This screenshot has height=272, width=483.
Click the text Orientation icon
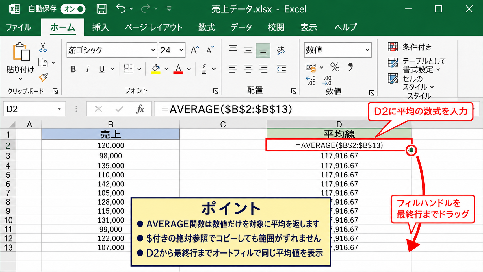(x=281, y=50)
